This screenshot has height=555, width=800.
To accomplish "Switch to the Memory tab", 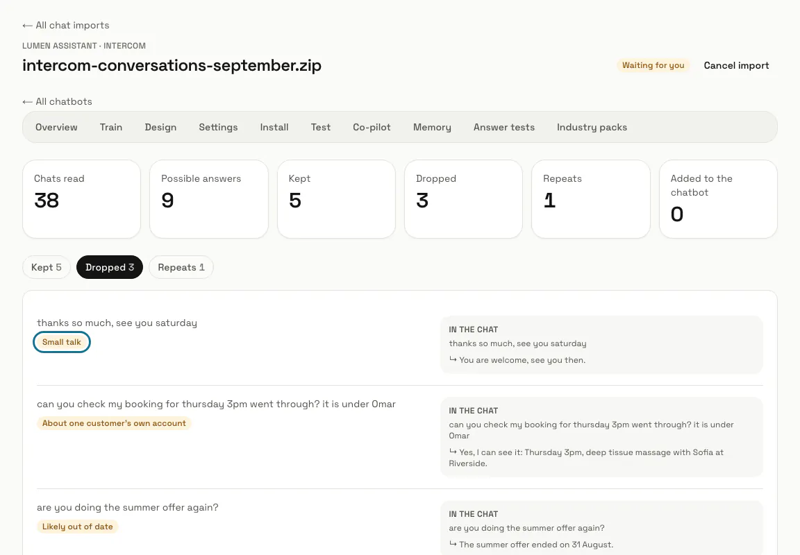I will pos(432,128).
